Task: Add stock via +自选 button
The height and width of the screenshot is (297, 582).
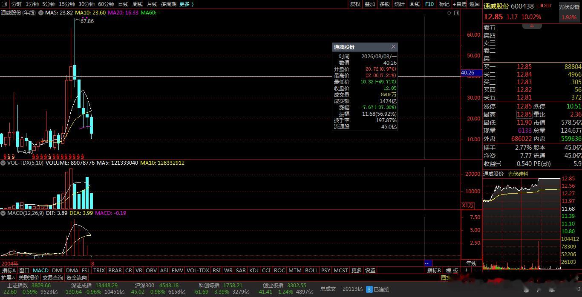Action: pyautogui.click(x=459, y=4)
